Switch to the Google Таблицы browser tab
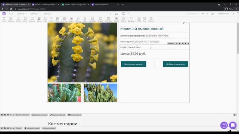Screen dimensions: 239x134 pyautogui.click(x=75, y=4)
